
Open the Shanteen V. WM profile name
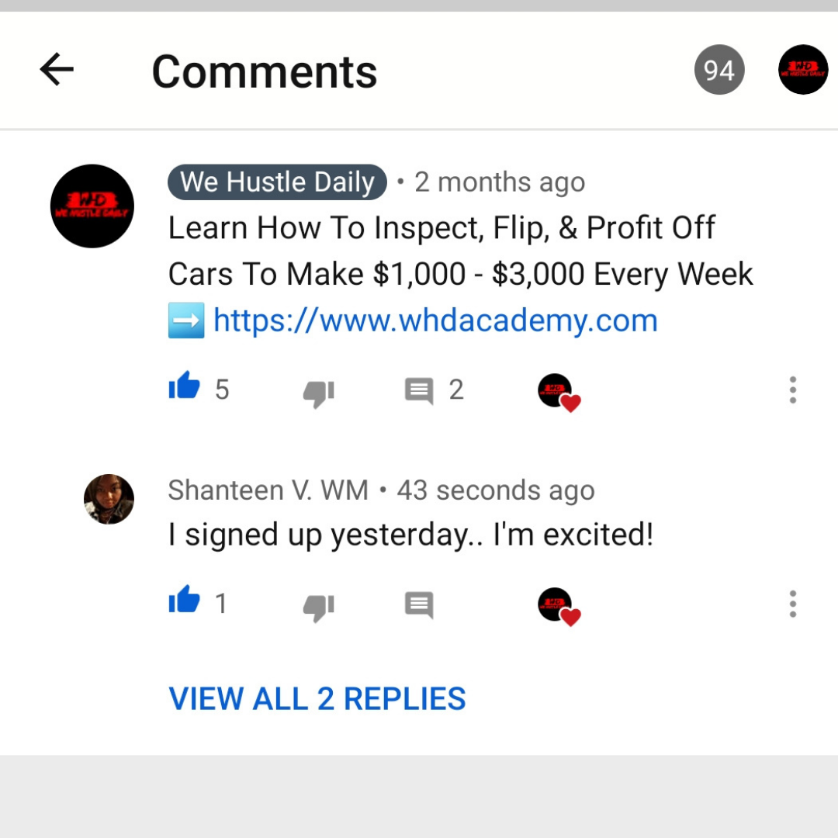coord(268,490)
